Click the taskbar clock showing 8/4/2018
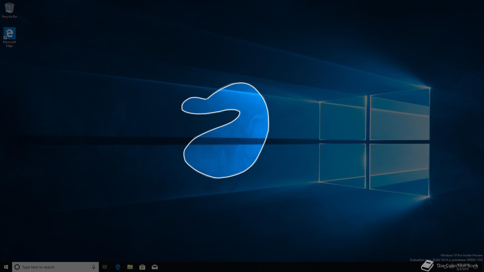This screenshot has width=484, height=272. pos(462,267)
